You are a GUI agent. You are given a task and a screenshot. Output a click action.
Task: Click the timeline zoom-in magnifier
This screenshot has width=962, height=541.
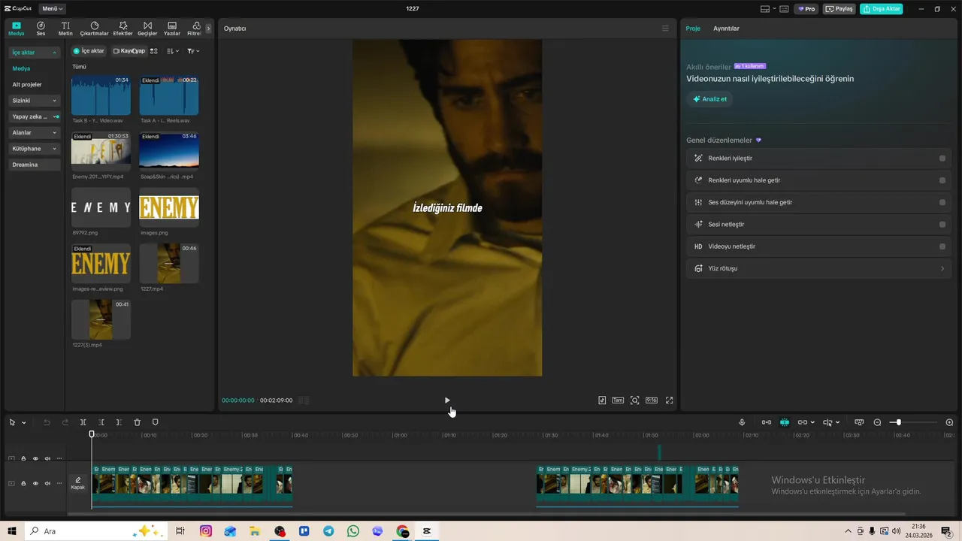point(949,422)
